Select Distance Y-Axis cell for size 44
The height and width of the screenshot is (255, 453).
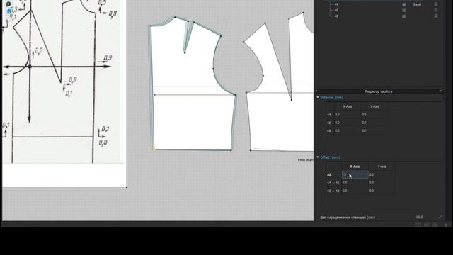tap(374, 115)
